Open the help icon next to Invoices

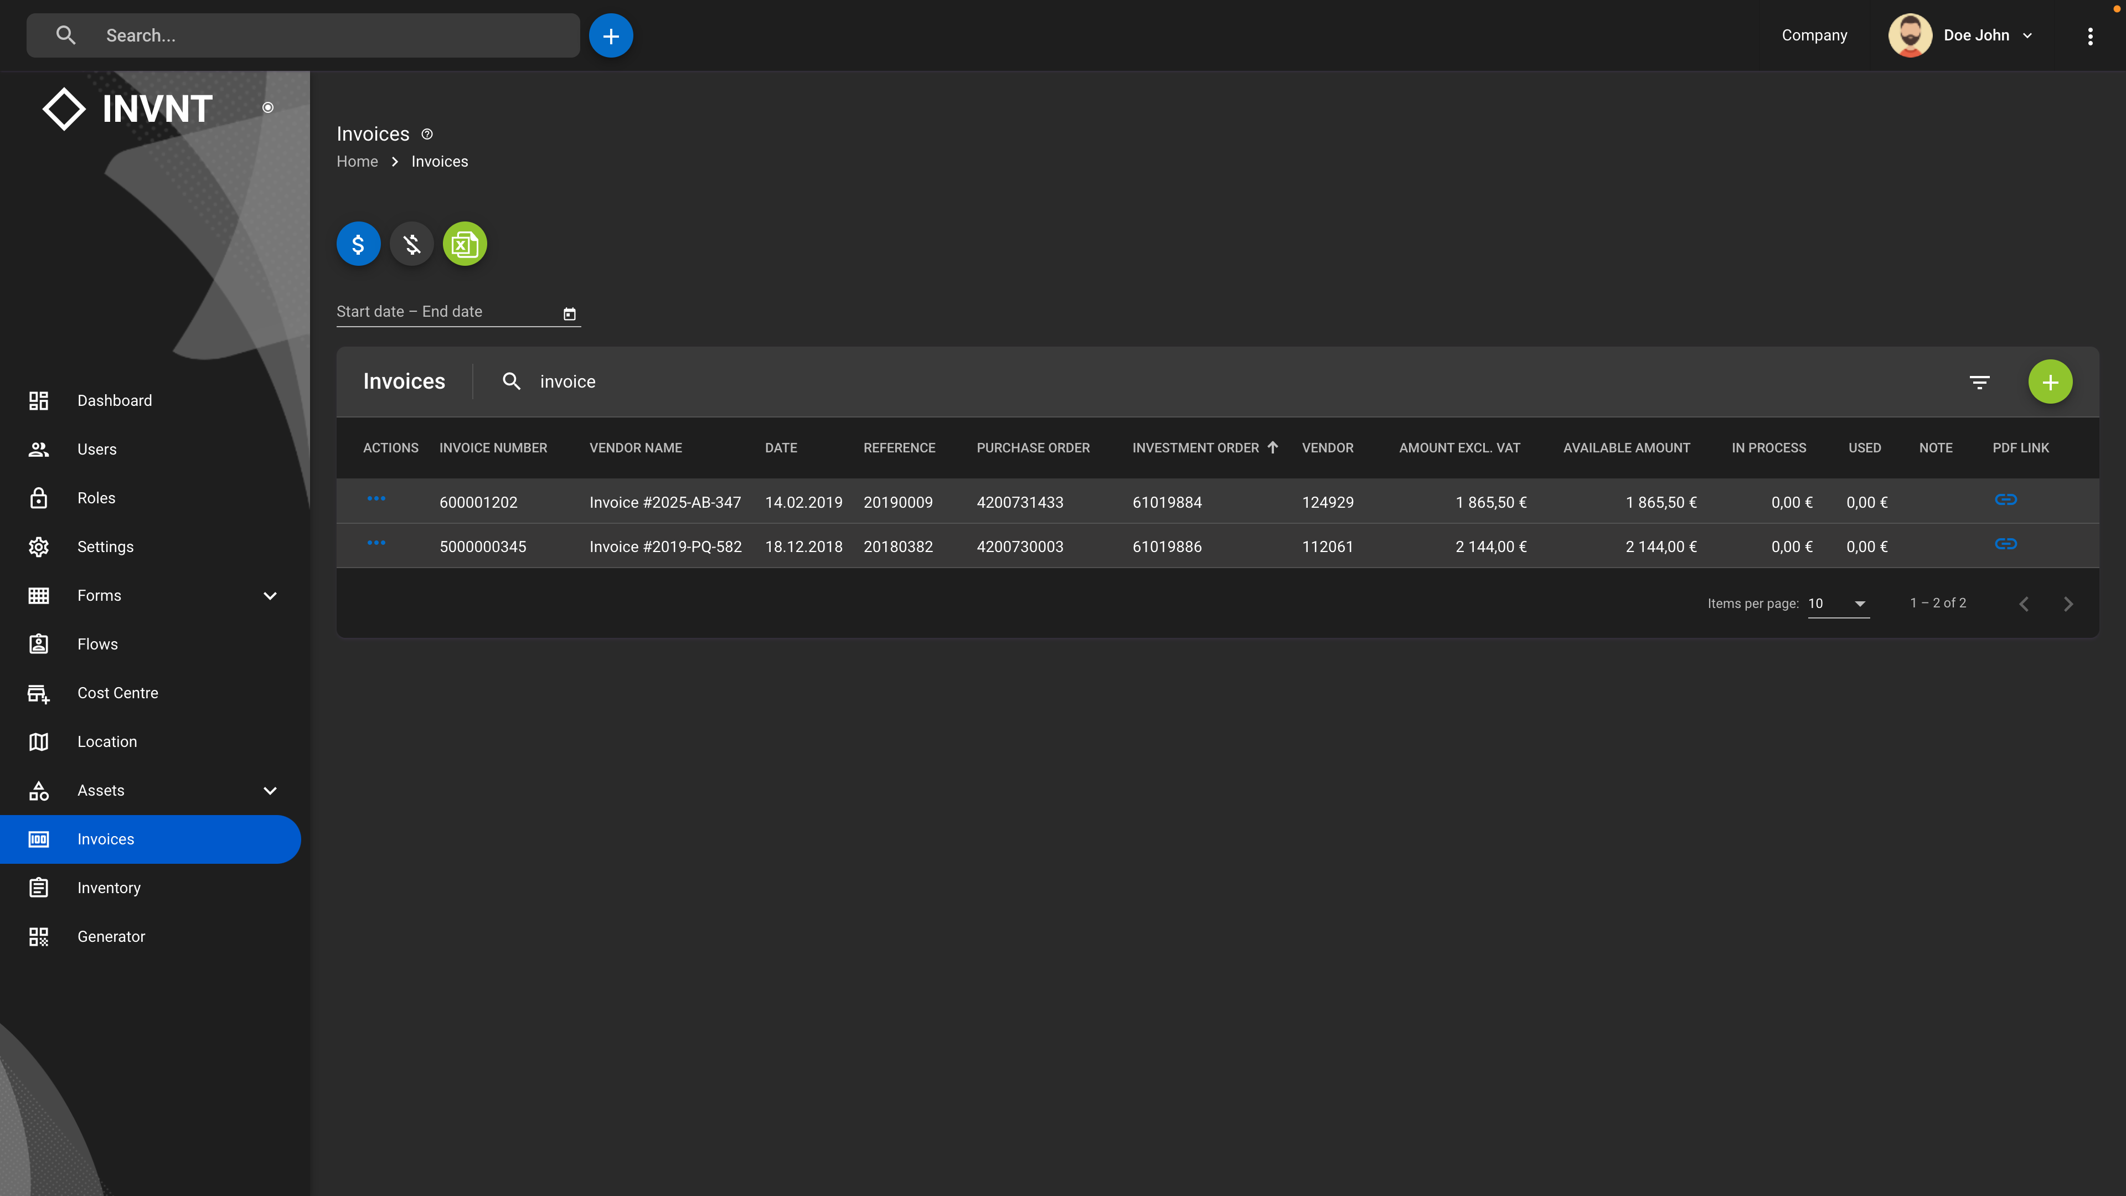point(427,135)
